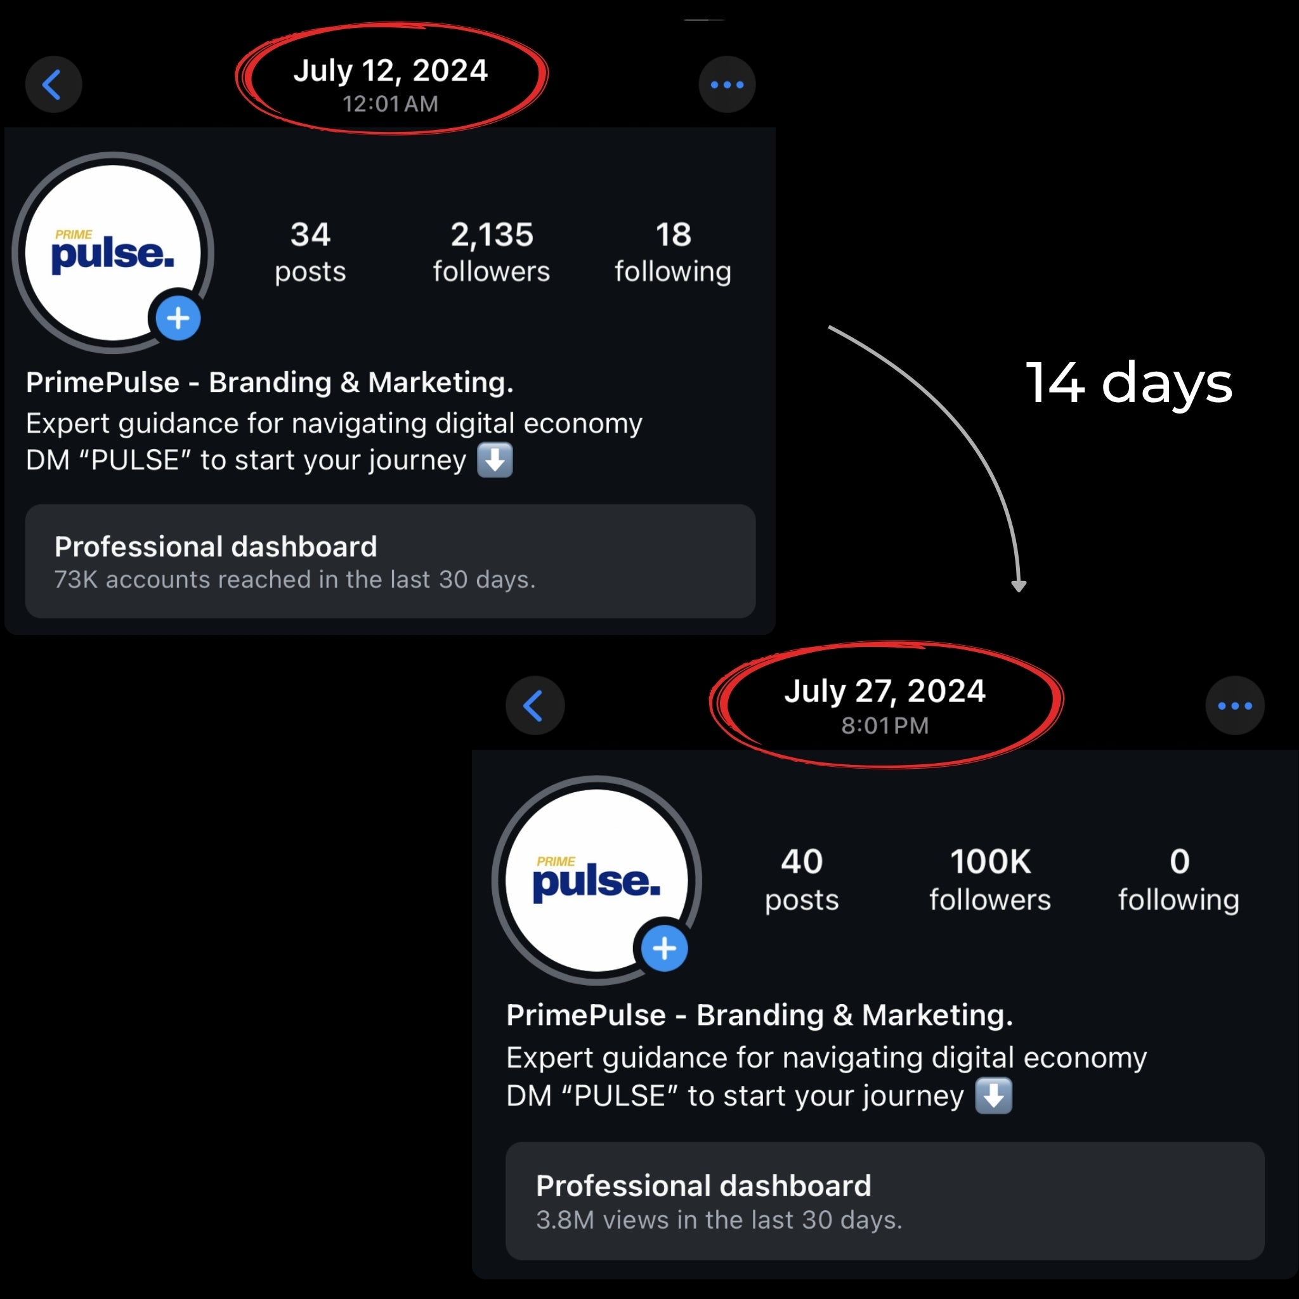Image resolution: width=1299 pixels, height=1299 pixels.
Task: View the 34 posts count
Action: (x=310, y=252)
